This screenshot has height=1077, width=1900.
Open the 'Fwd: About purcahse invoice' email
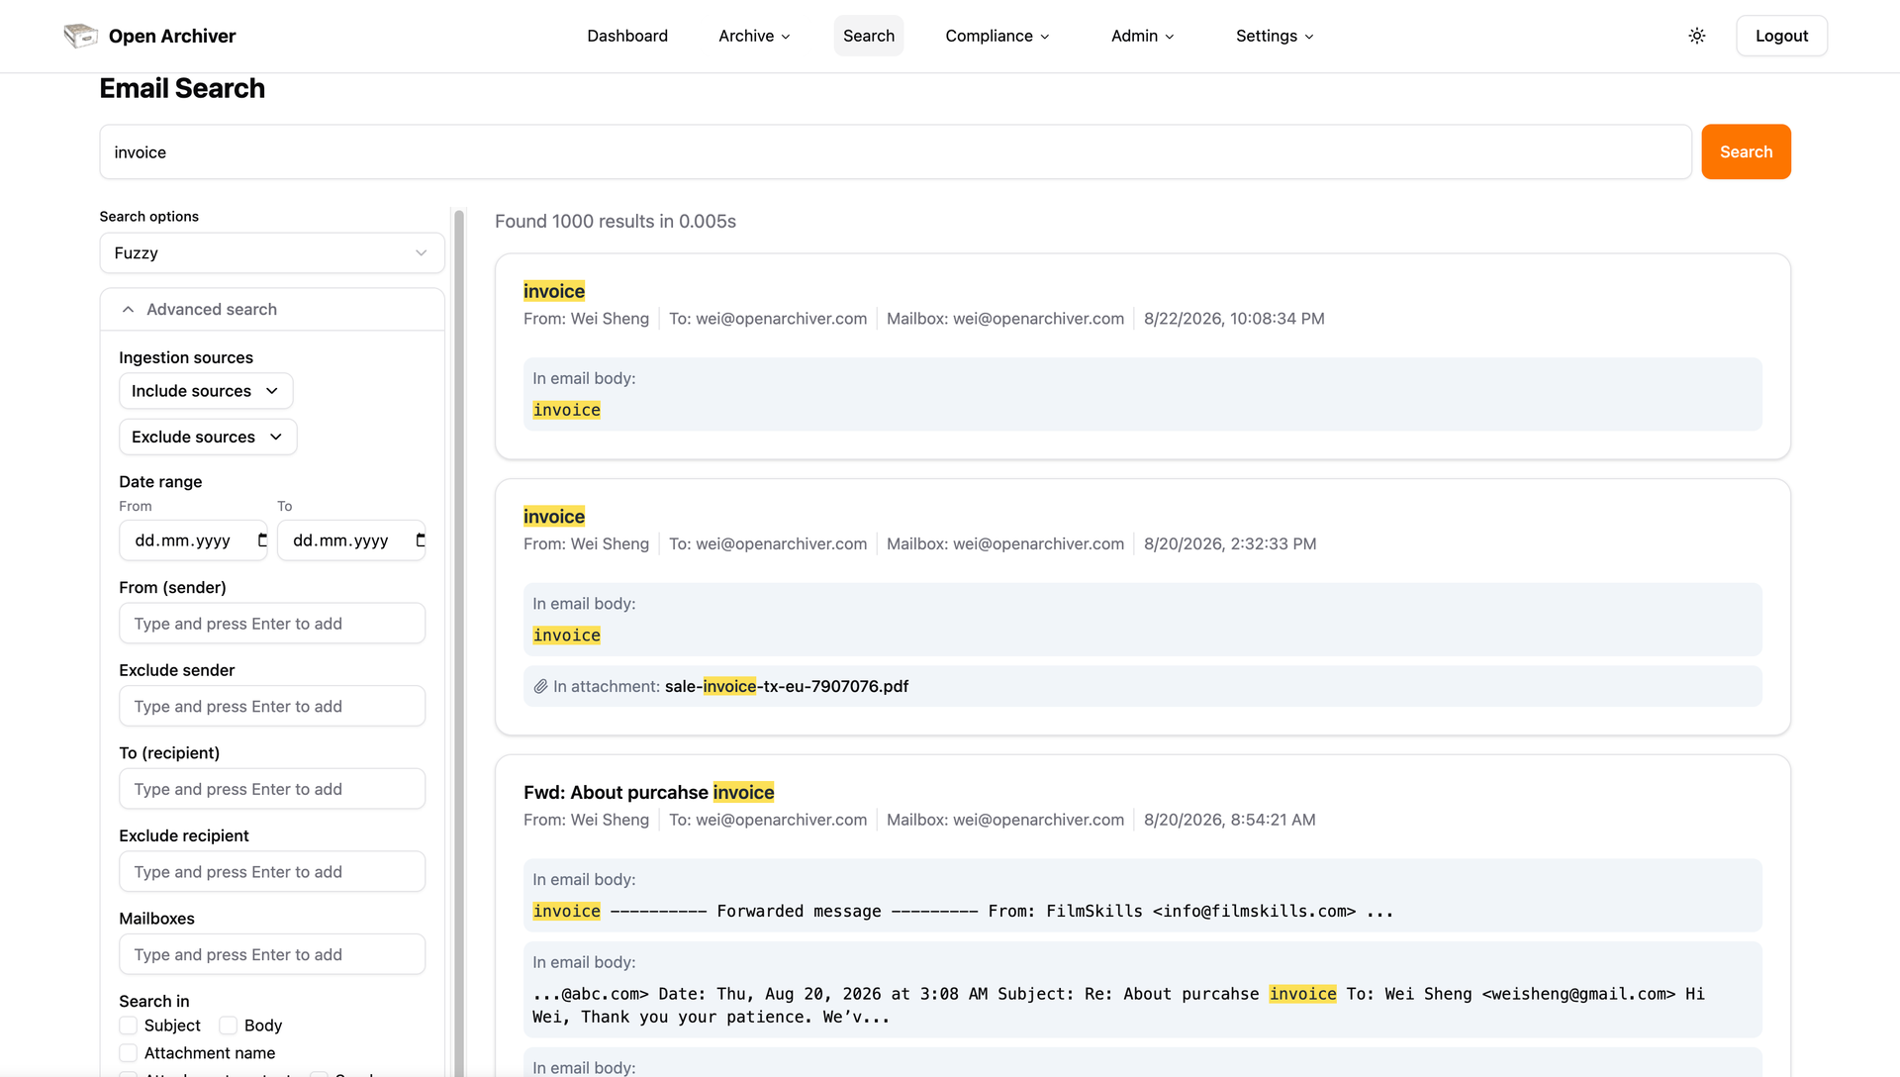click(648, 792)
